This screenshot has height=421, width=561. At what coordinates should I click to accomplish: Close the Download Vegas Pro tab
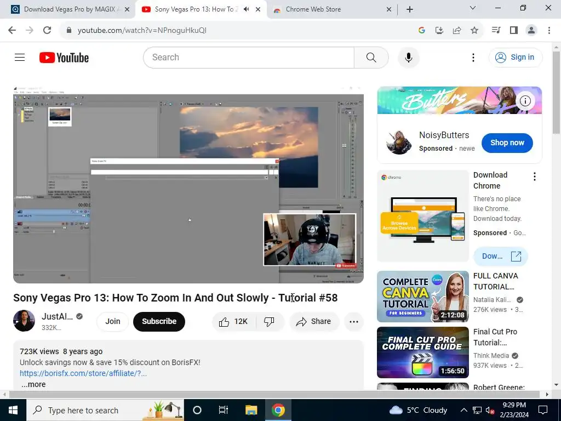click(127, 9)
